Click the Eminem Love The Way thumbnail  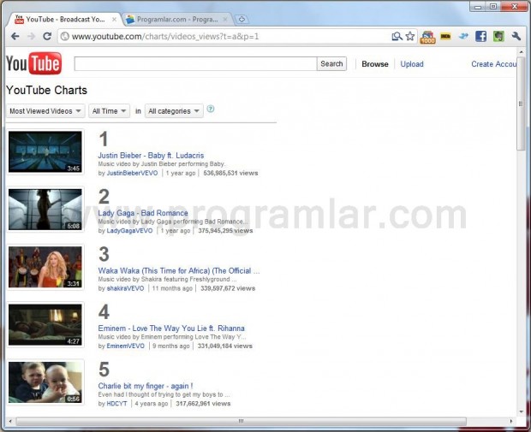(x=45, y=325)
